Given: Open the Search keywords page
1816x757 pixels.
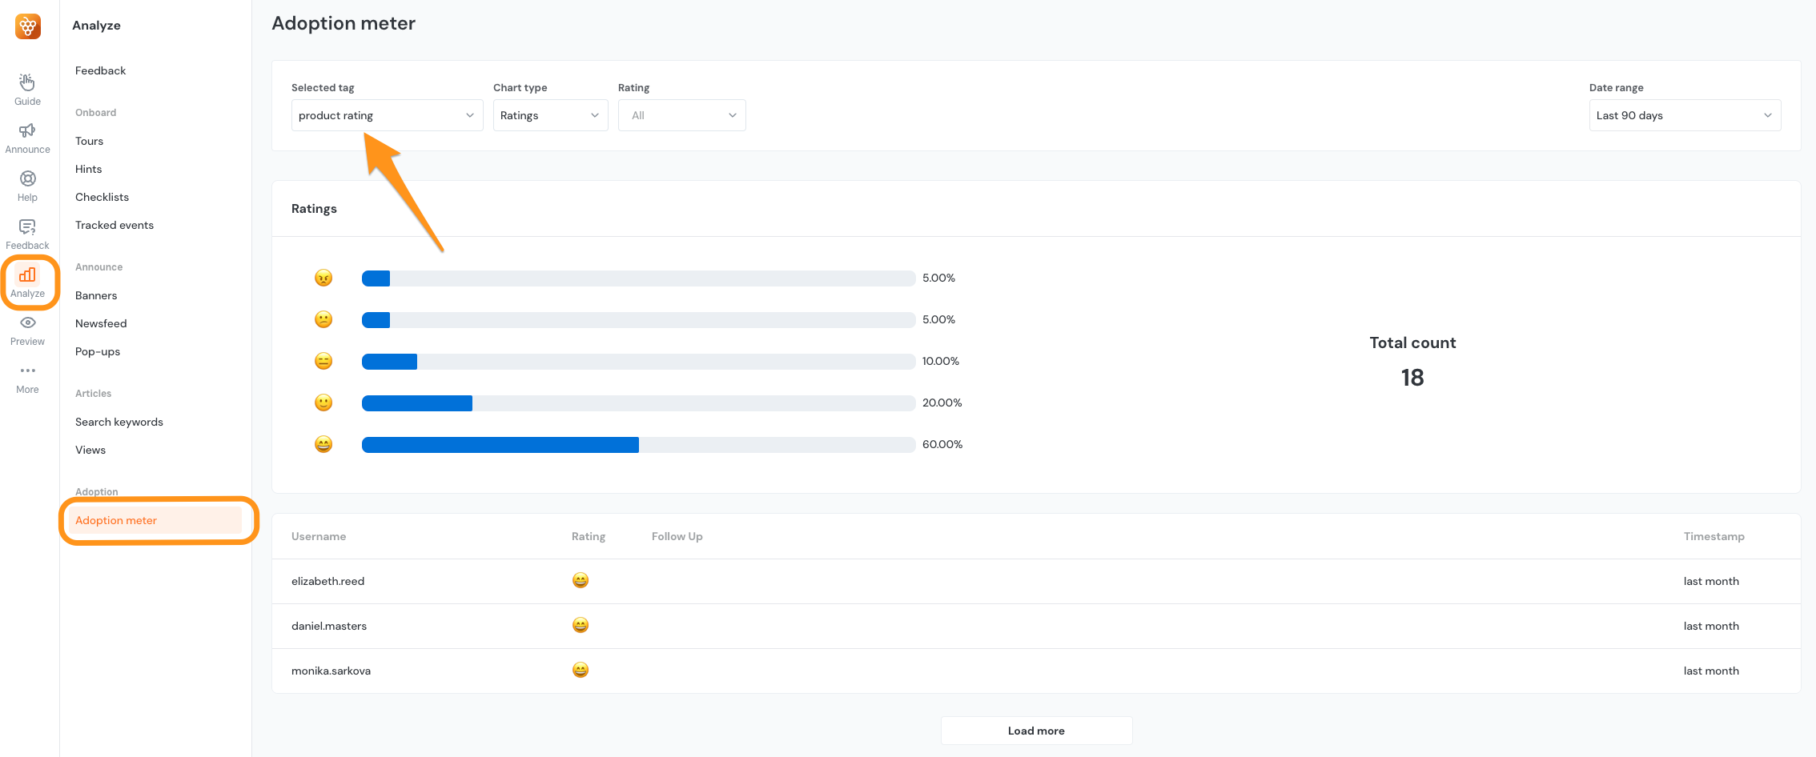Looking at the screenshot, I should pos(119,422).
